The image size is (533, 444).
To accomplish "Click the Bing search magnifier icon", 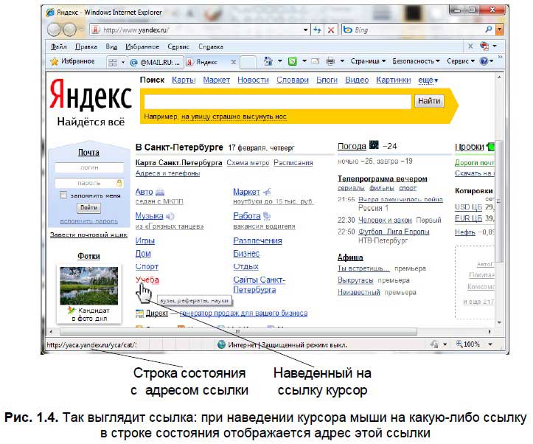I will [489, 30].
